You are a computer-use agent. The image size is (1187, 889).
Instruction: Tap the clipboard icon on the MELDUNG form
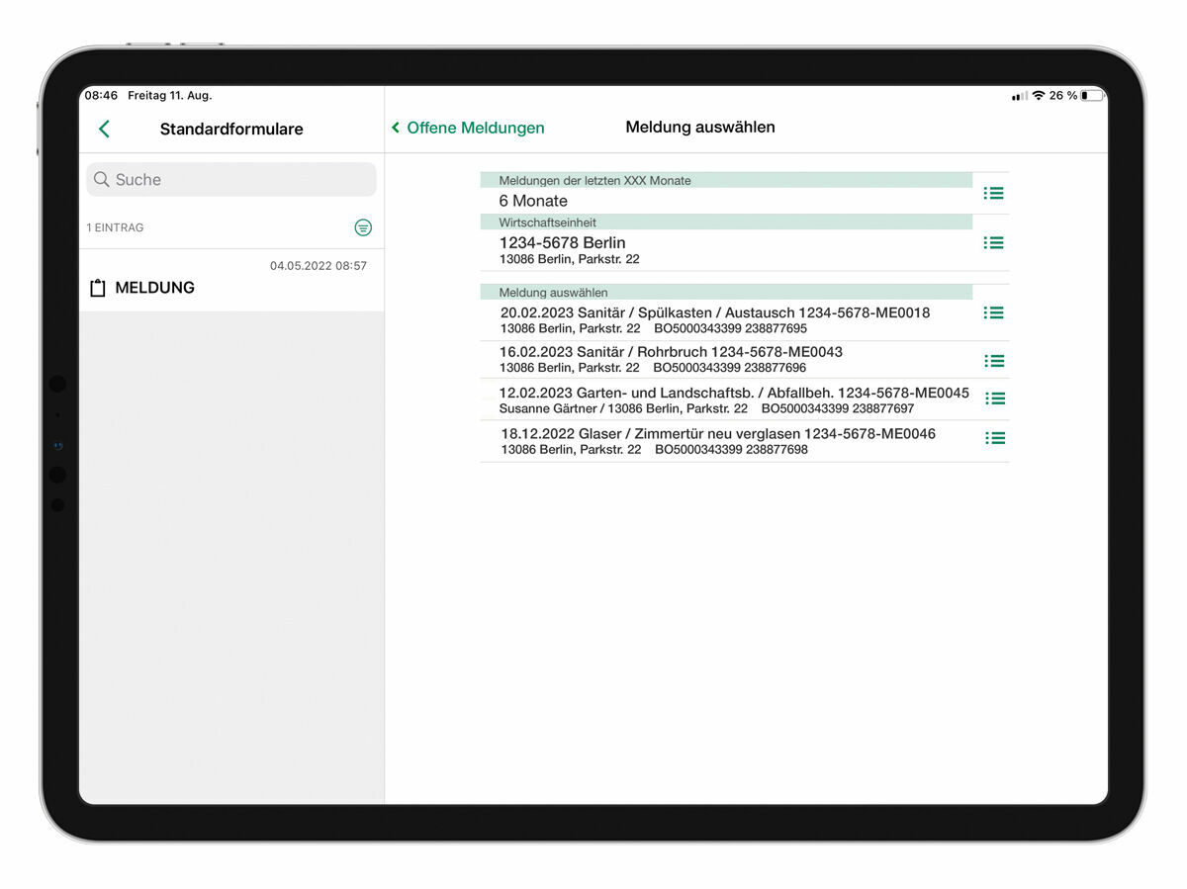click(98, 287)
